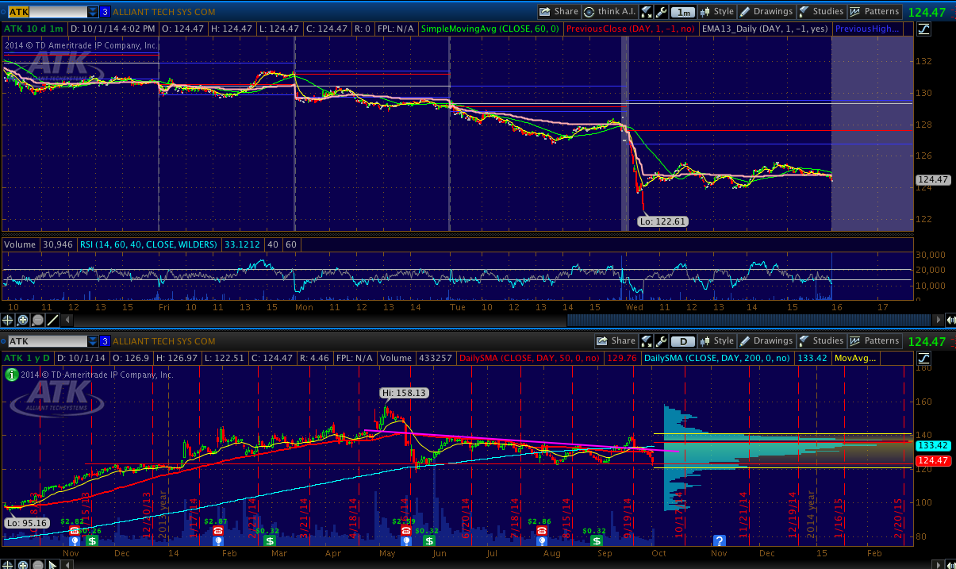Open the Style menu of top chart
The width and height of the screenshot is (956, 569).
point(716,12)
